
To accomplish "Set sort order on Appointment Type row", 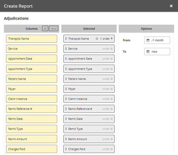I will pos(107,69).
